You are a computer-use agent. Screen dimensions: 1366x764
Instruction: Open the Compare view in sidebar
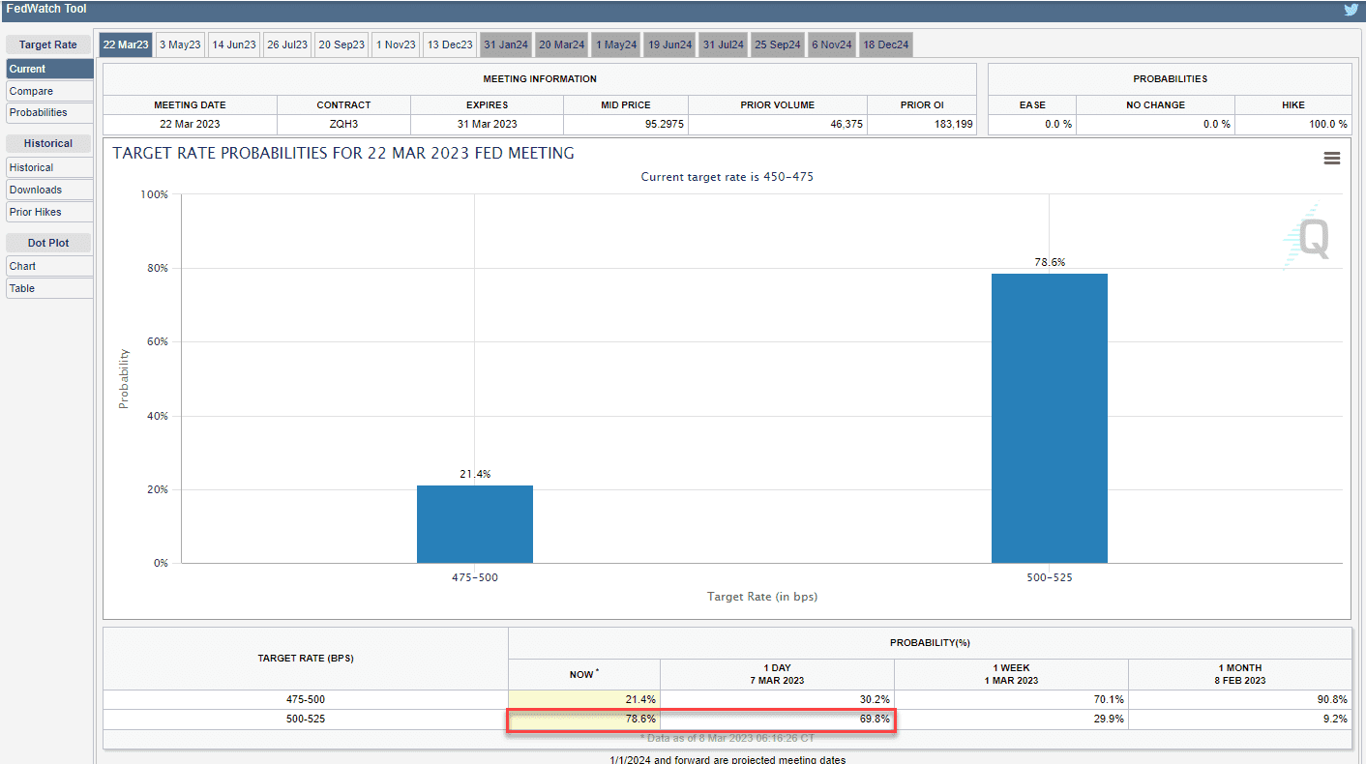pyautogui.click(x=48, y=91)
